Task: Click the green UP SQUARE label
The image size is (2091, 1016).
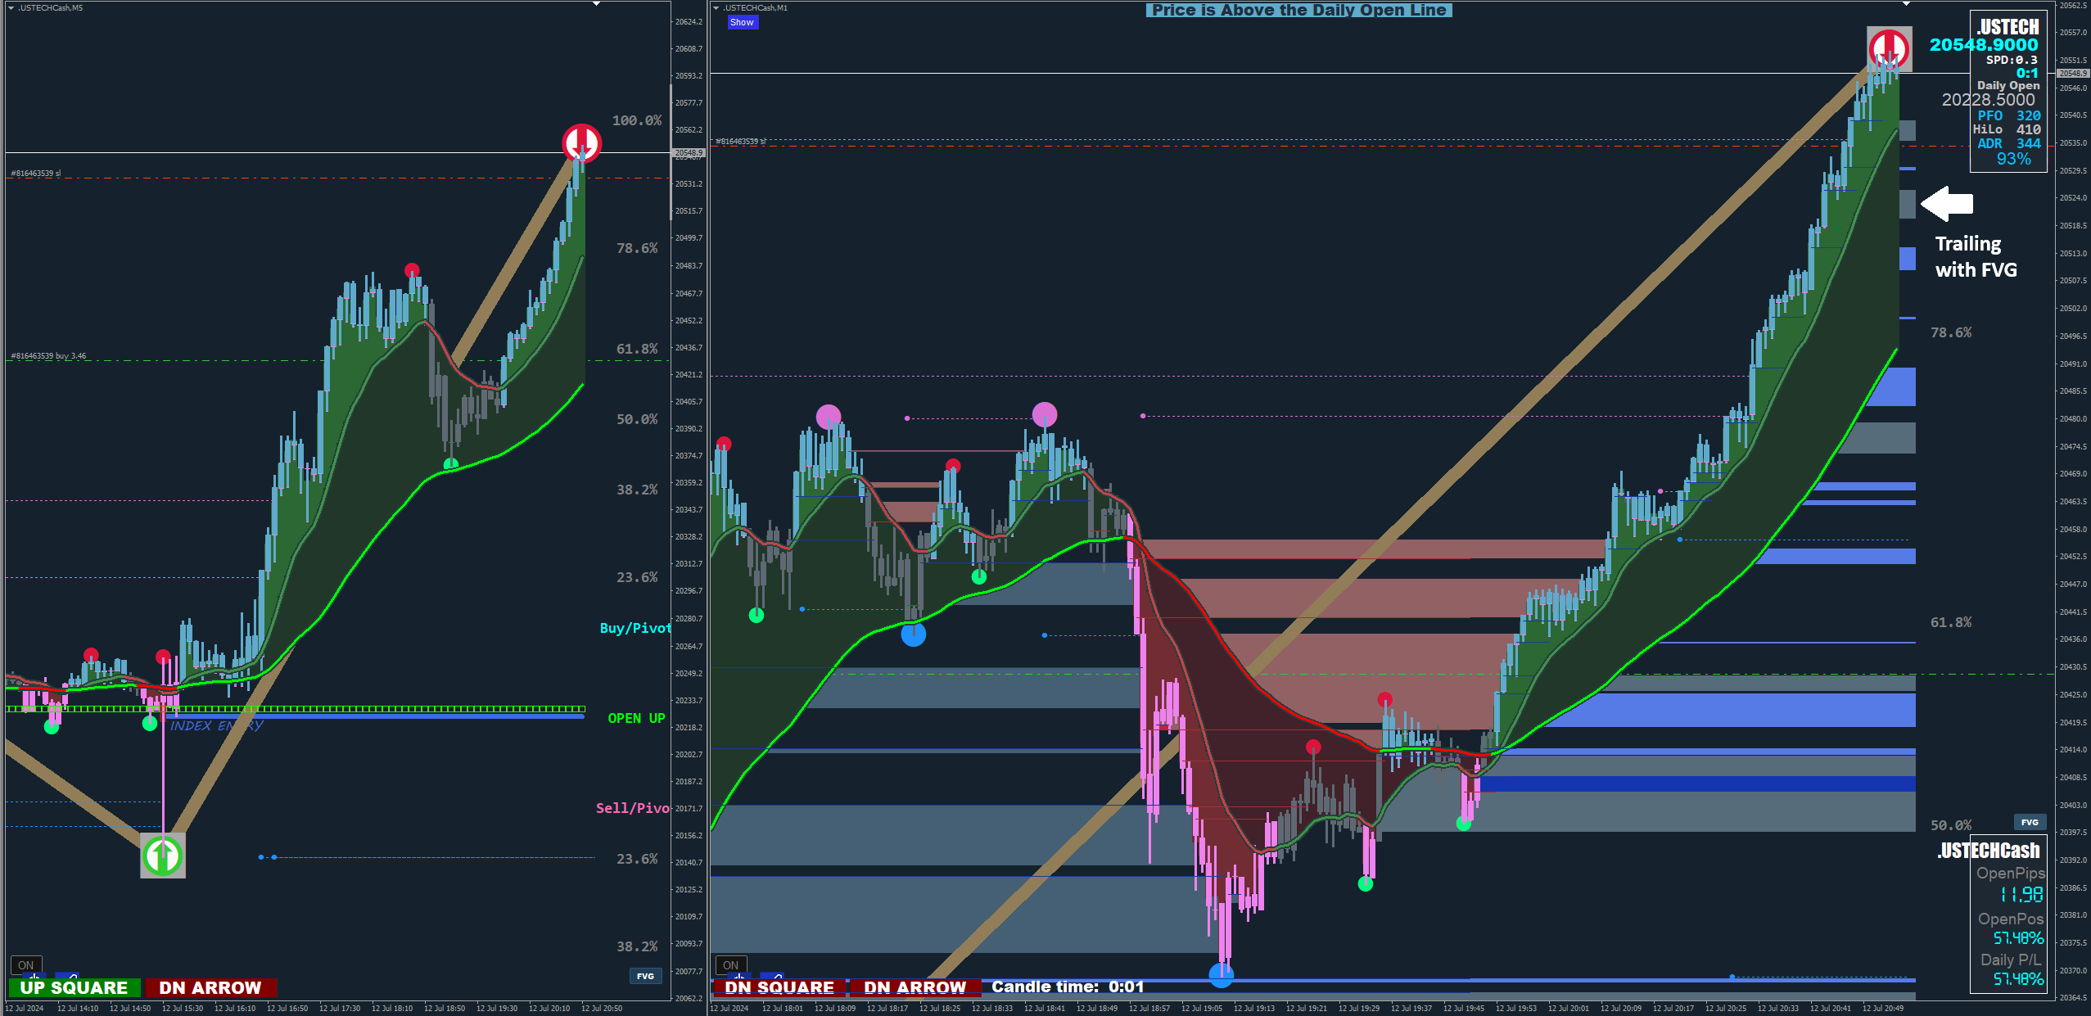Action: (x=74, y=988)
